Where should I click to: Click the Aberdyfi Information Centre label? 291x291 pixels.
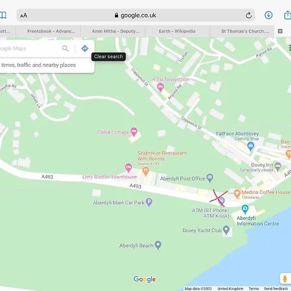click(258, 221)
